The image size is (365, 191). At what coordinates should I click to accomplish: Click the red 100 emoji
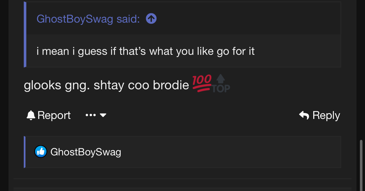[202, 83]
